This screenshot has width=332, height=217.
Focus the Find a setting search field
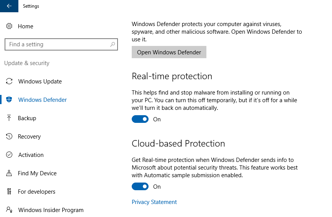pos(61,44)
